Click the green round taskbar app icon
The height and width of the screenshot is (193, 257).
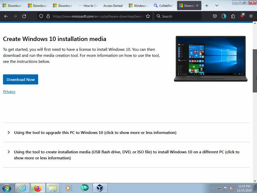tap(85, 188)
